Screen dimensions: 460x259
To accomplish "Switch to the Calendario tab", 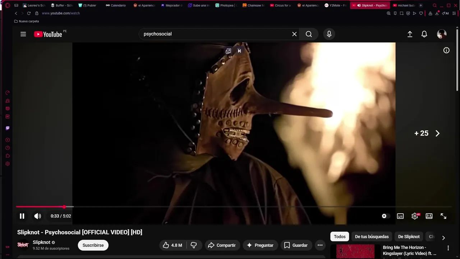I will click(x=116, y=5).
